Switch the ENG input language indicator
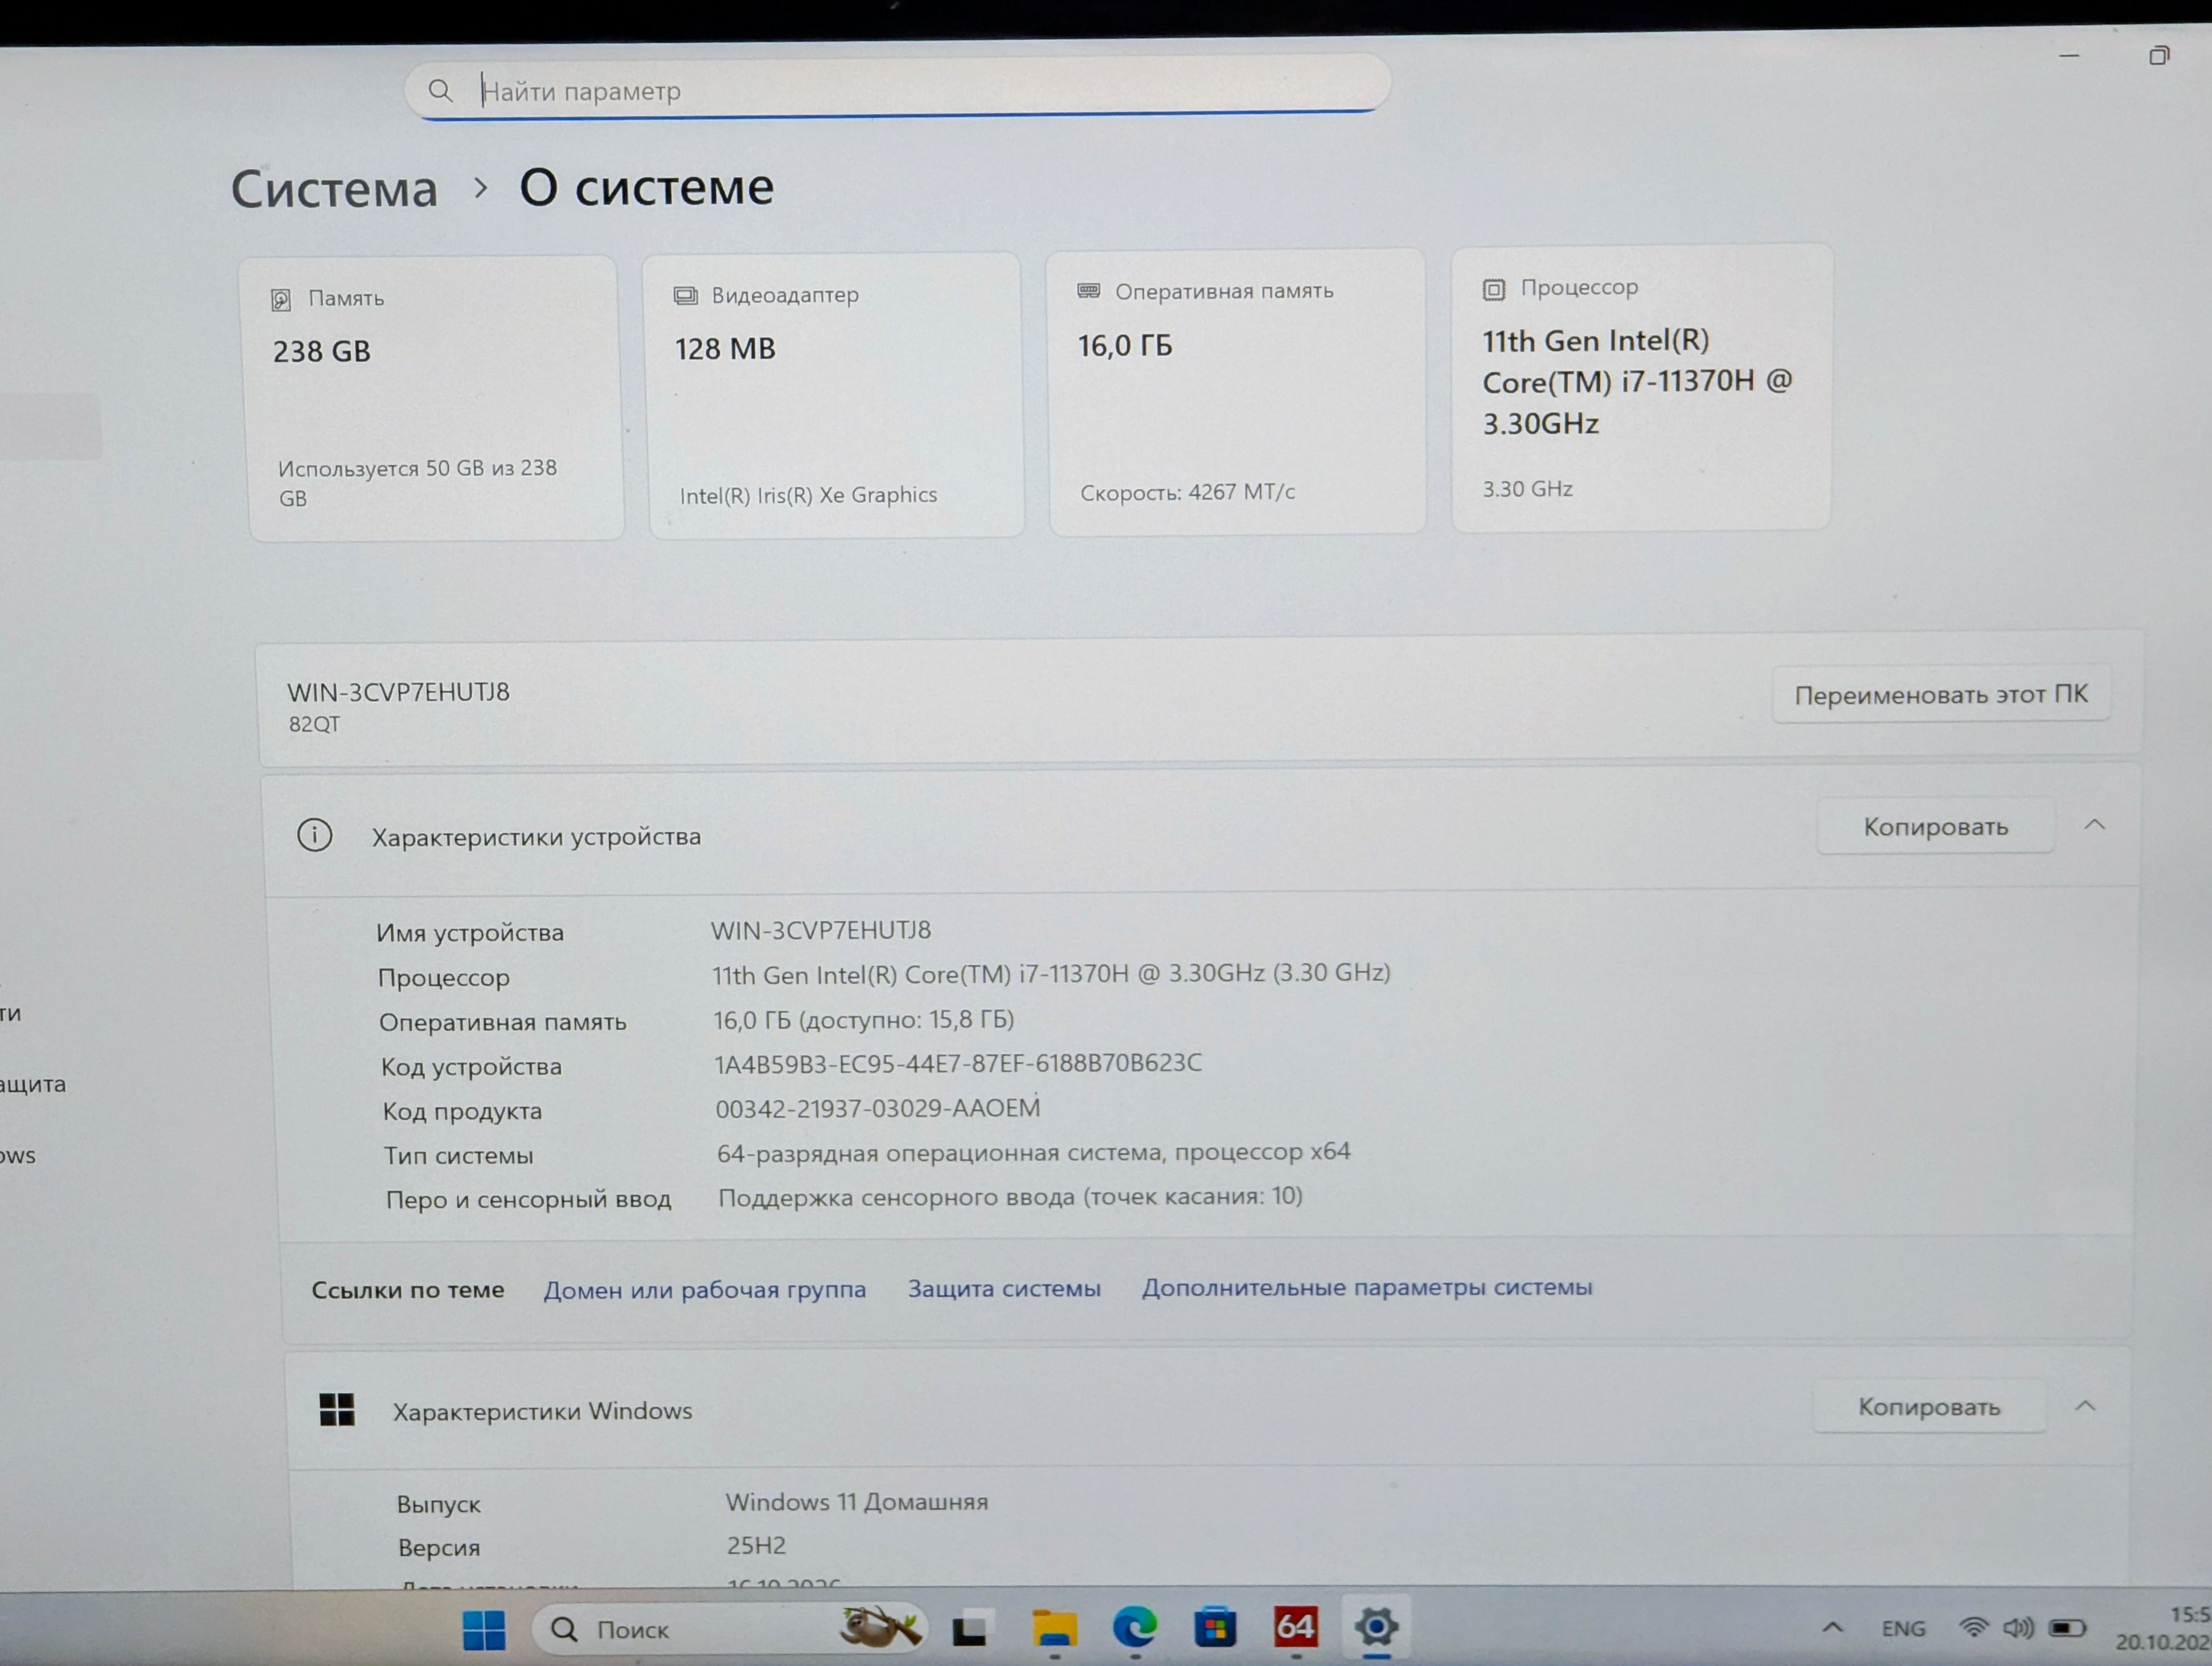This screenshot has width=2212, height=1666. pos(1903,1628)
